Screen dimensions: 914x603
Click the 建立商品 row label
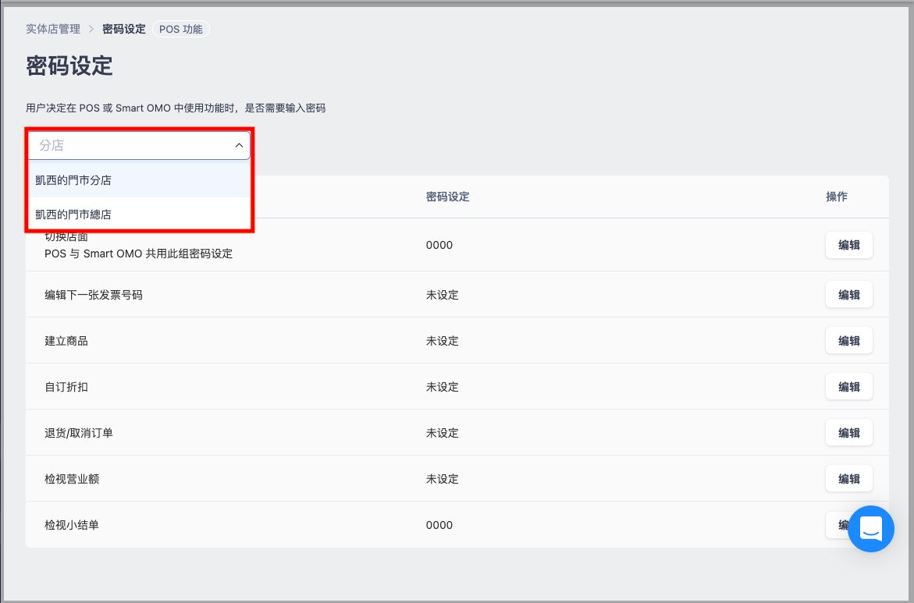[66, 341]
